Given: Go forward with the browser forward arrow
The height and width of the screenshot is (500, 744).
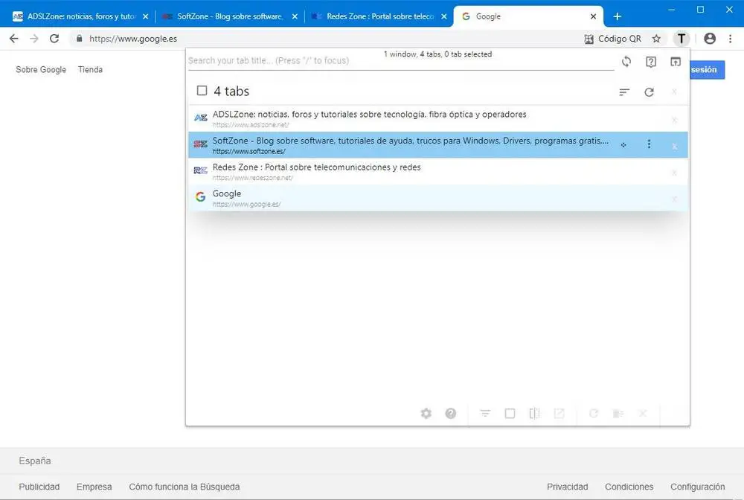Looking at the screenshot, I should point(34,39).
